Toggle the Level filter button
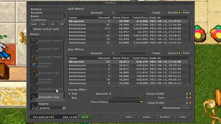The height and width of the screenshot is (124, 221). point(34,24)
